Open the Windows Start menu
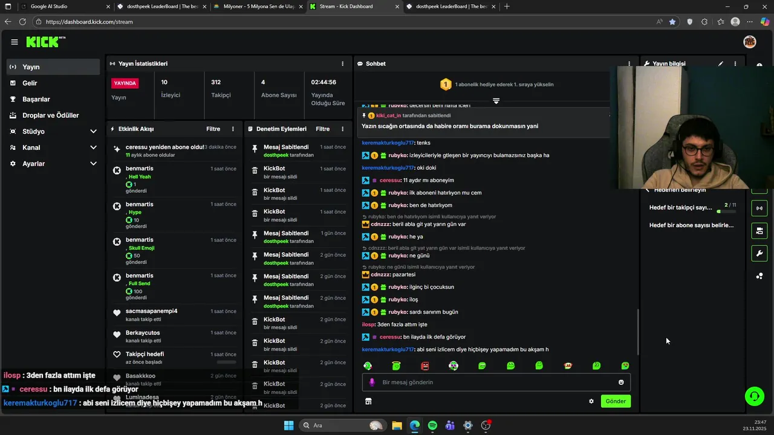Screen dimensions: 774x435 tap(288, 425)
